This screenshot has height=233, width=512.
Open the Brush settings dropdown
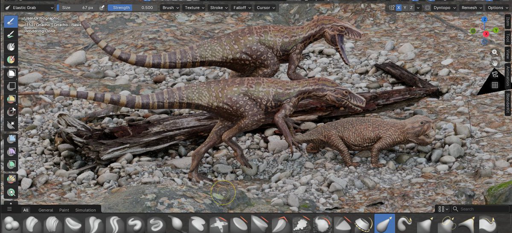point(171,8)
